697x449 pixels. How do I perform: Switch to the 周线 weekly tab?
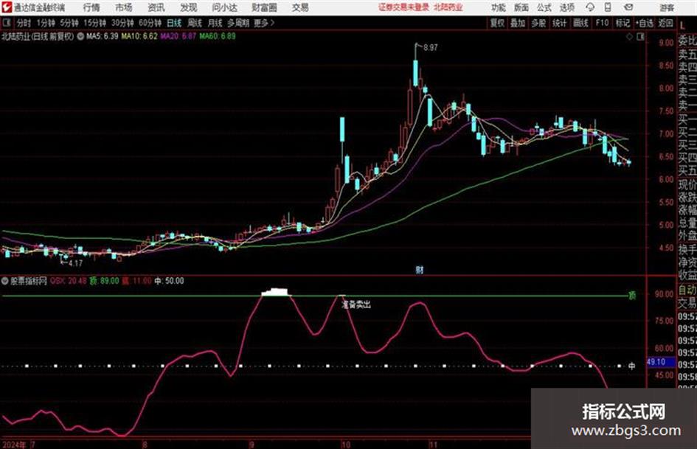tap(195, 23)
